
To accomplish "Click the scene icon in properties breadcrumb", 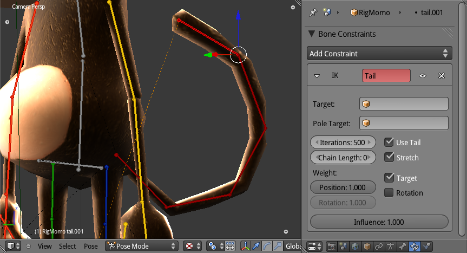I will (327, 12).
